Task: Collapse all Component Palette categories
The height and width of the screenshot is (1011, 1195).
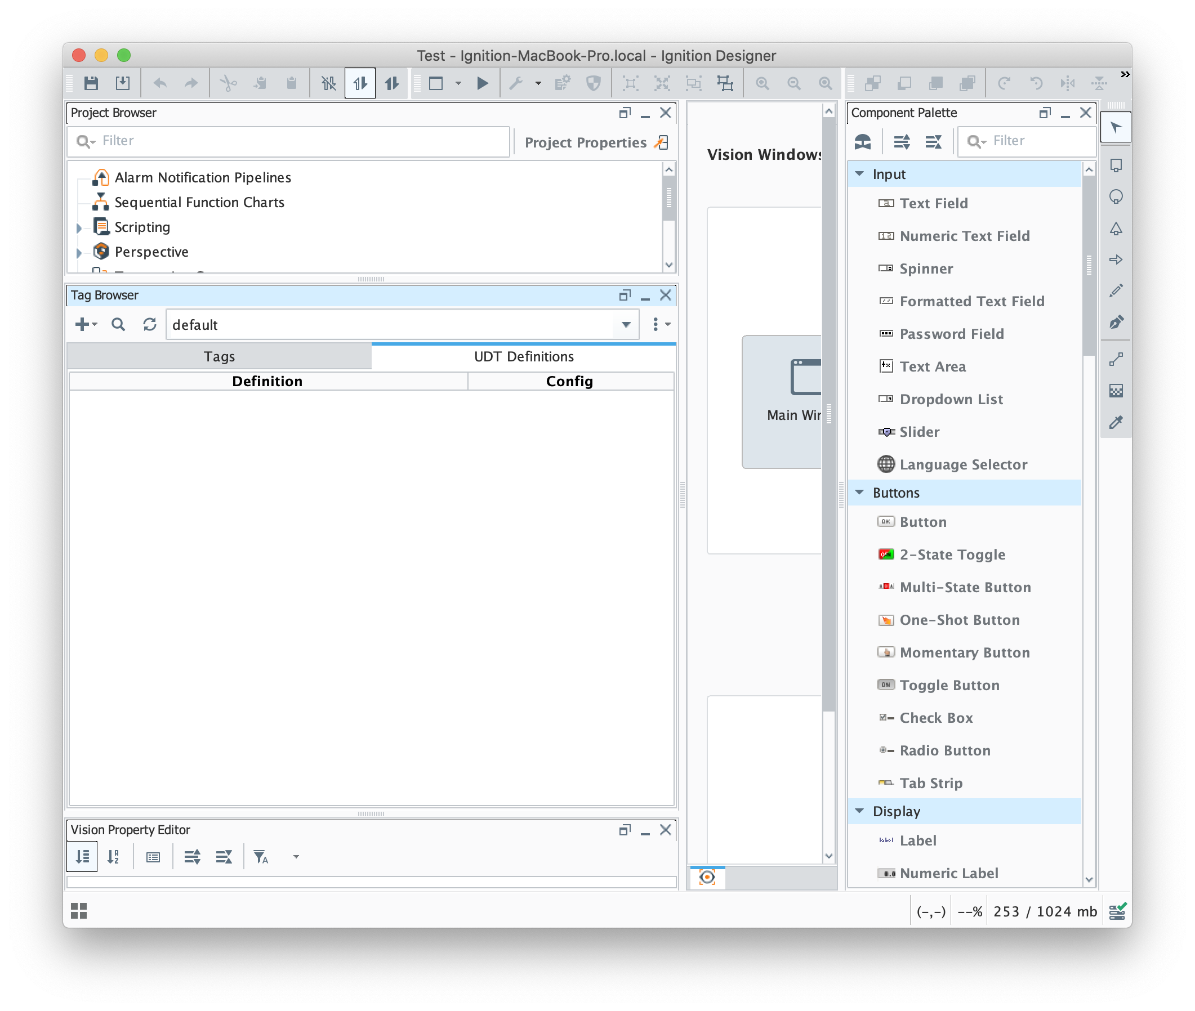Action: (x=933, y=141)
